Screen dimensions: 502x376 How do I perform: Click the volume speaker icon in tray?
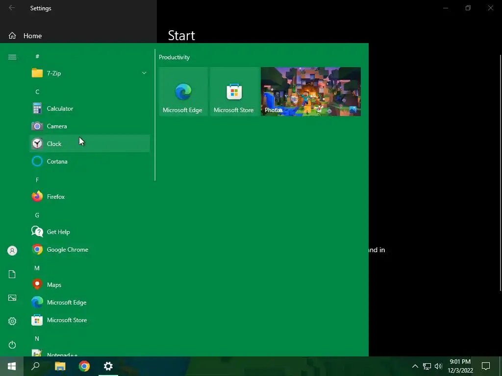pos(438,366)
